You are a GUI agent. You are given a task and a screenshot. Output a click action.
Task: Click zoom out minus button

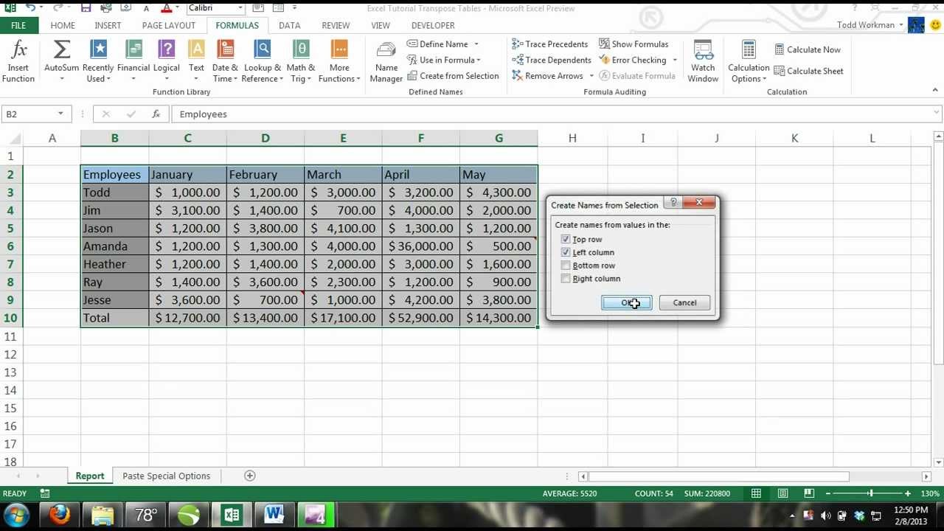tap(827, 493)
